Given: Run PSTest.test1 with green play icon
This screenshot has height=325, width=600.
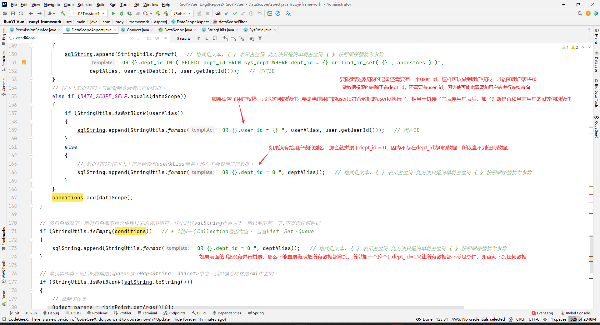Looking at the screenshot, I should (113, 13).
